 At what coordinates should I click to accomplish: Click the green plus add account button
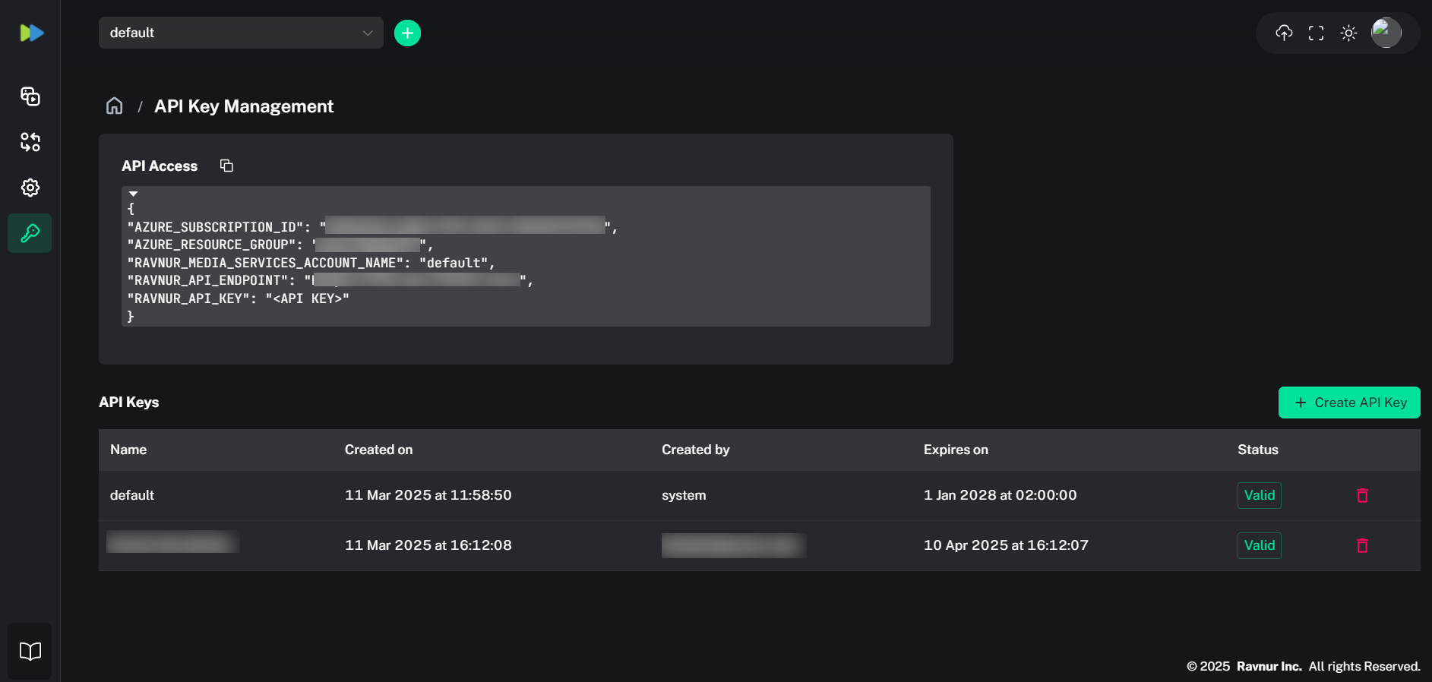tap(407, 33)
